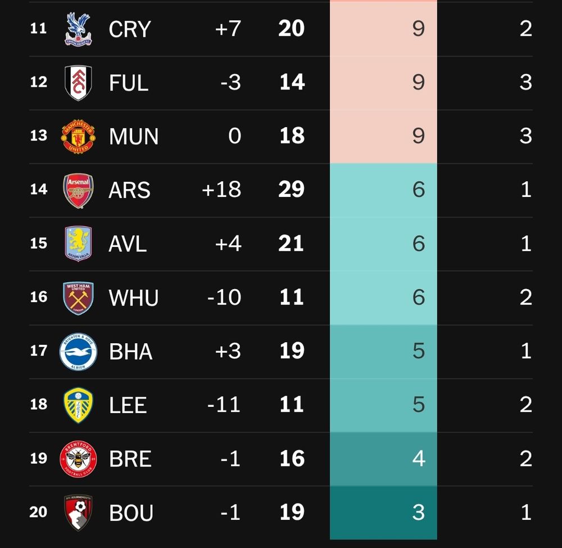Click Bournemouth's dark teal cell showing 3
Image resolution: width=562 pixels, height=548 pixels.
(383, 513)
